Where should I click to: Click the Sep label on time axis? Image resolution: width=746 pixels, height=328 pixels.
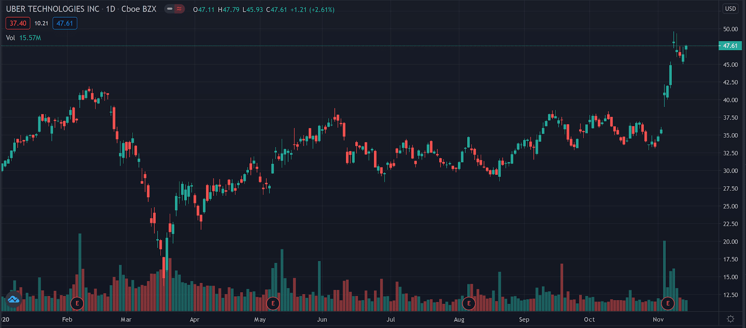click(x=524, y=320)
